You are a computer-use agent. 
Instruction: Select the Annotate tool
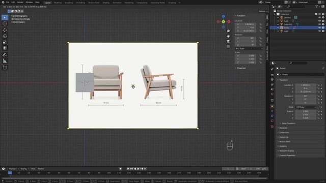pos(5,55)
